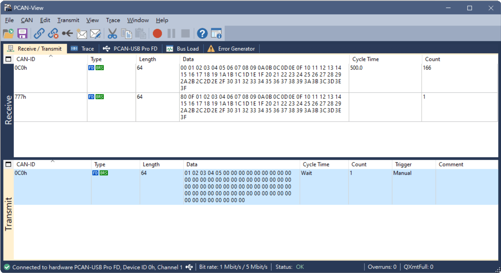This screenshot has height=273, width=501.
Task: Switch to the PCAN-USB Pro FD tab
Action: (130, 49)
